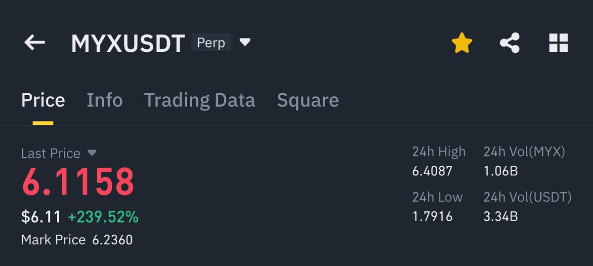The width and height of the screenshot is (593, 266).
Task: Tap the 24h High value 6.4087
Action: coord(432,171)
